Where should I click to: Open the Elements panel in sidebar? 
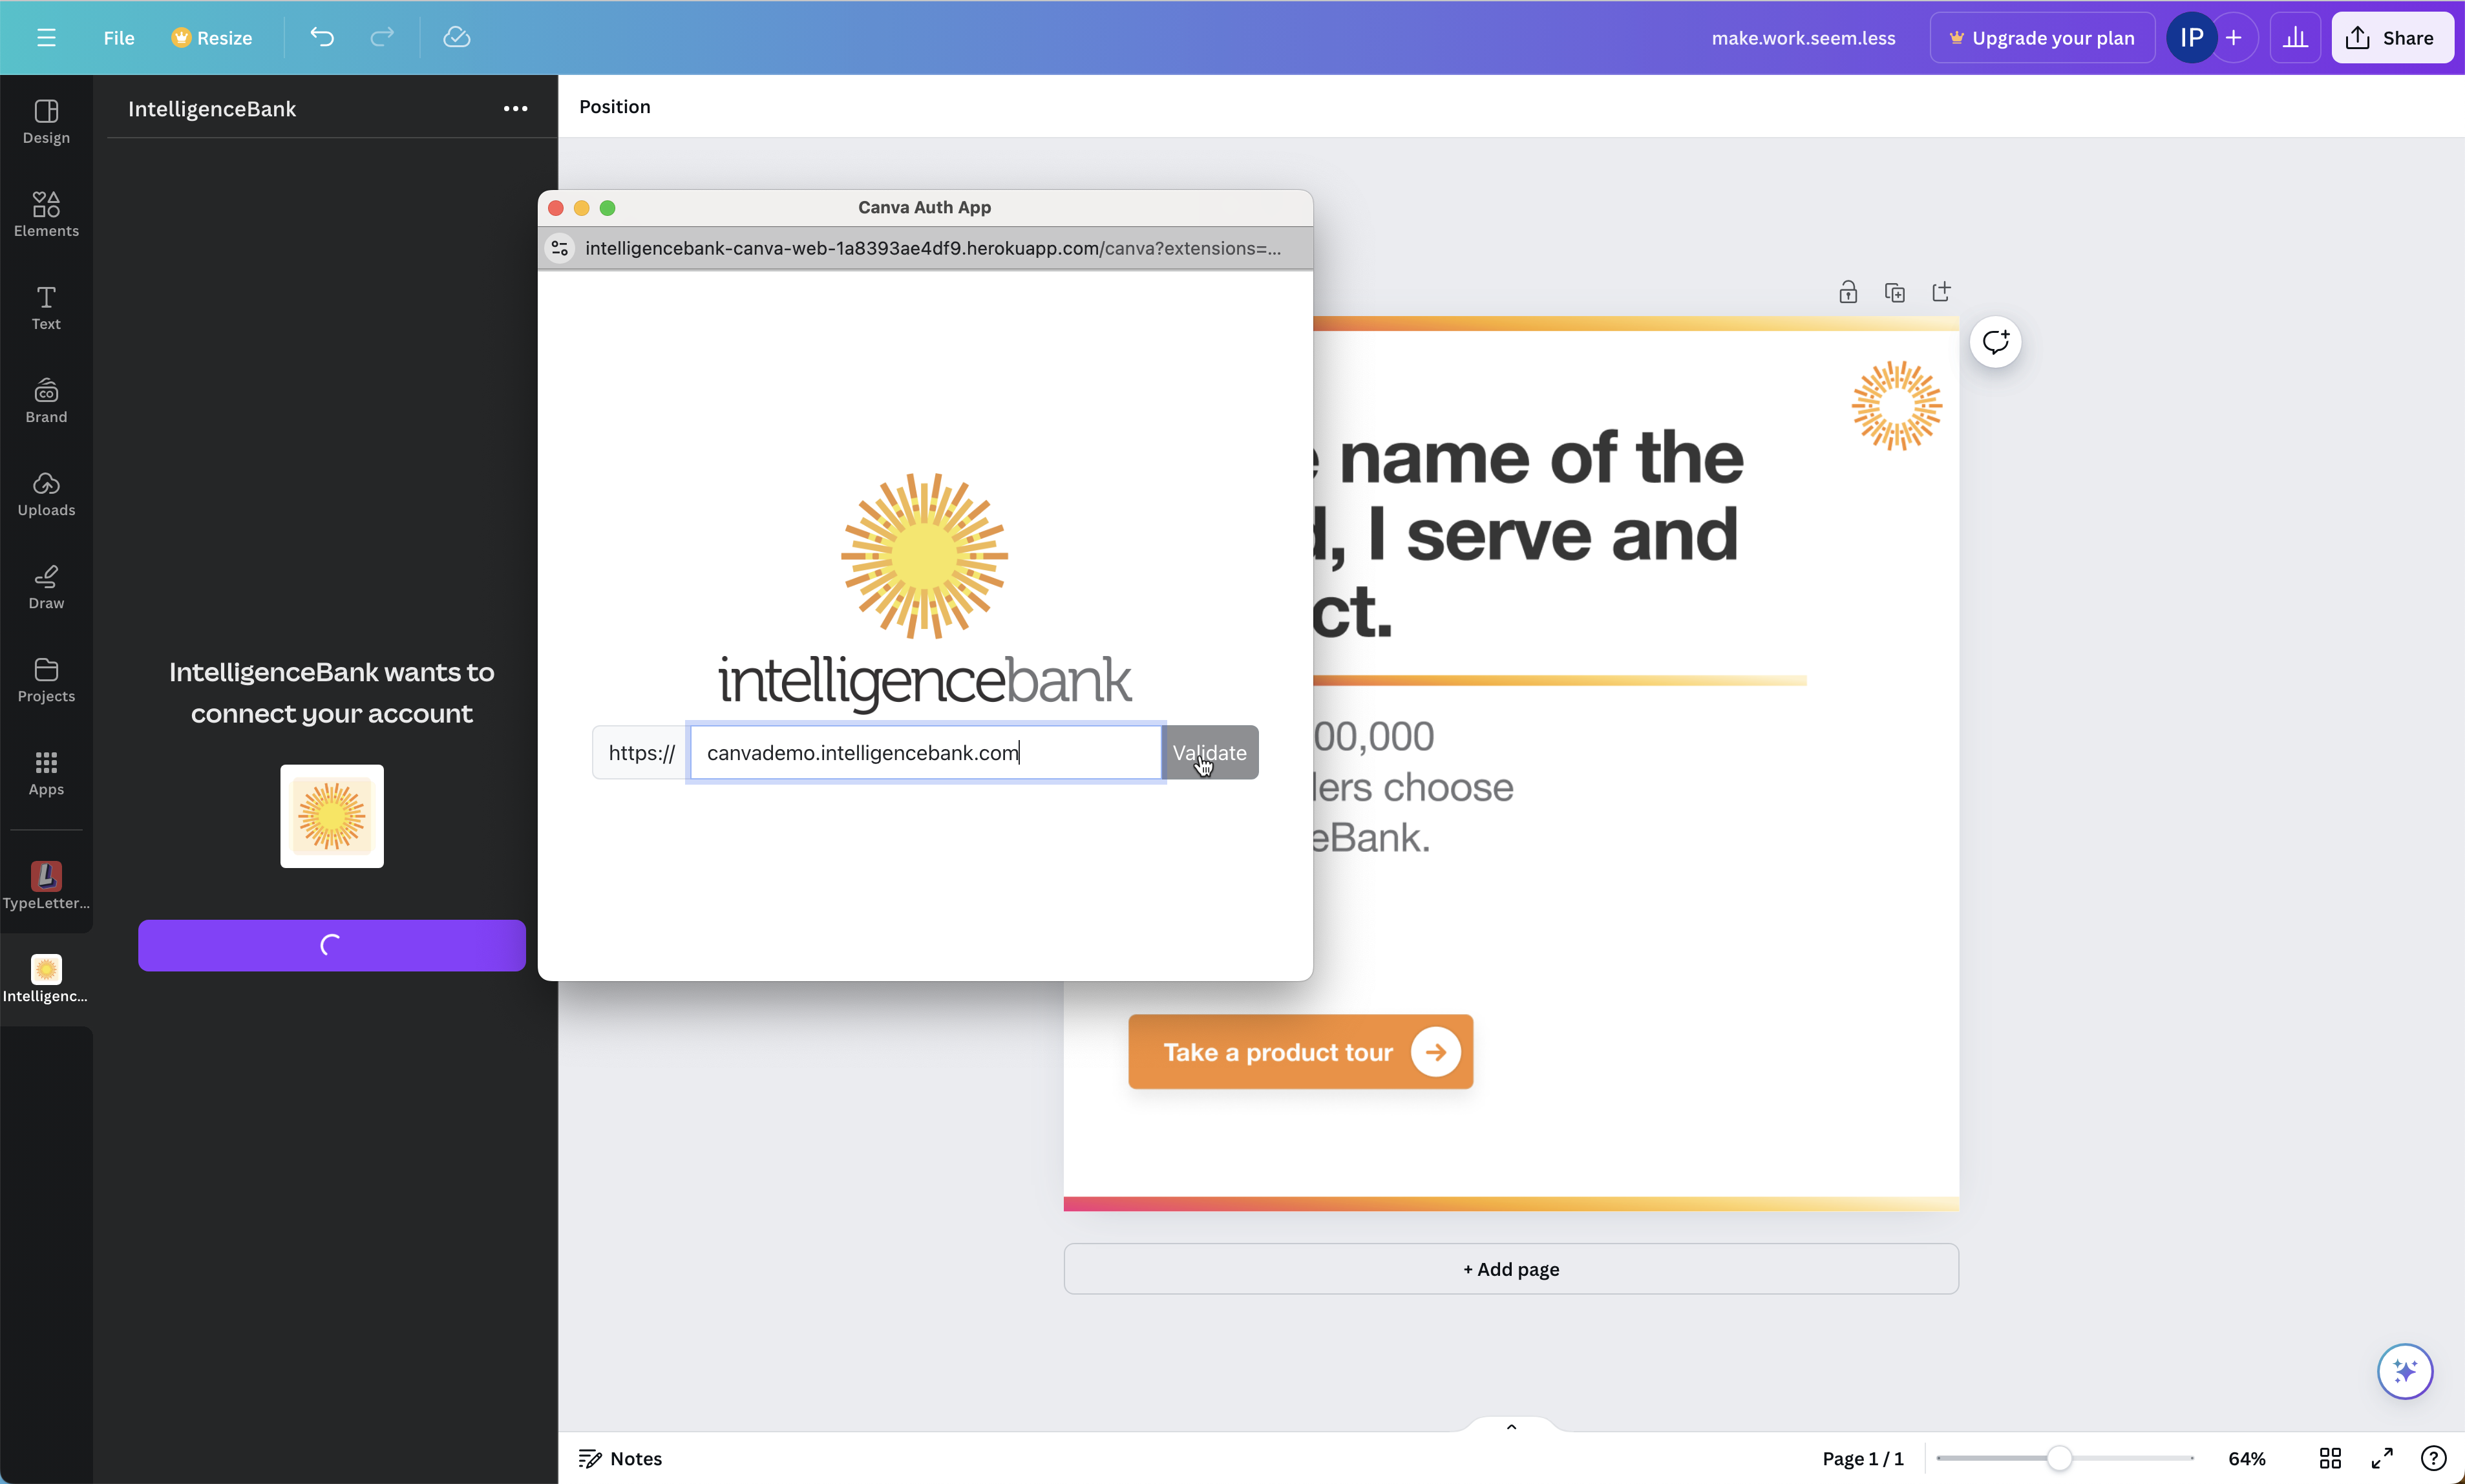46,214
